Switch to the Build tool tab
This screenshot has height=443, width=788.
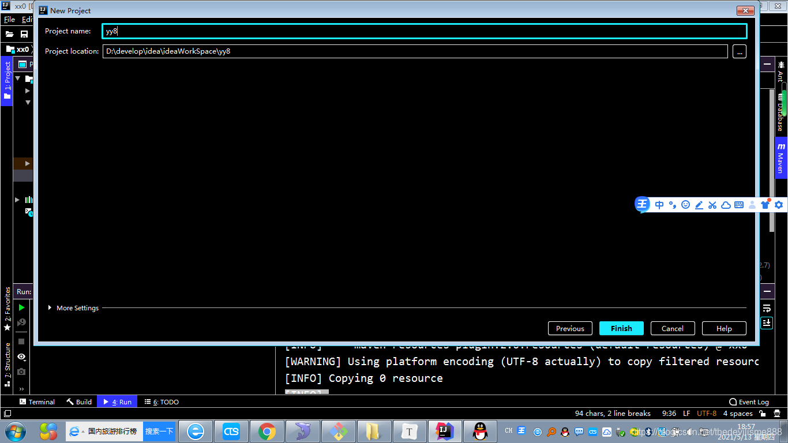click(x=79, y=401)
